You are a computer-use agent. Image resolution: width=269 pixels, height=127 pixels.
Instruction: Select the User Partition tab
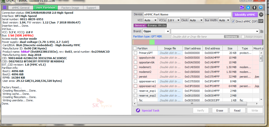[x=45, y=7]
